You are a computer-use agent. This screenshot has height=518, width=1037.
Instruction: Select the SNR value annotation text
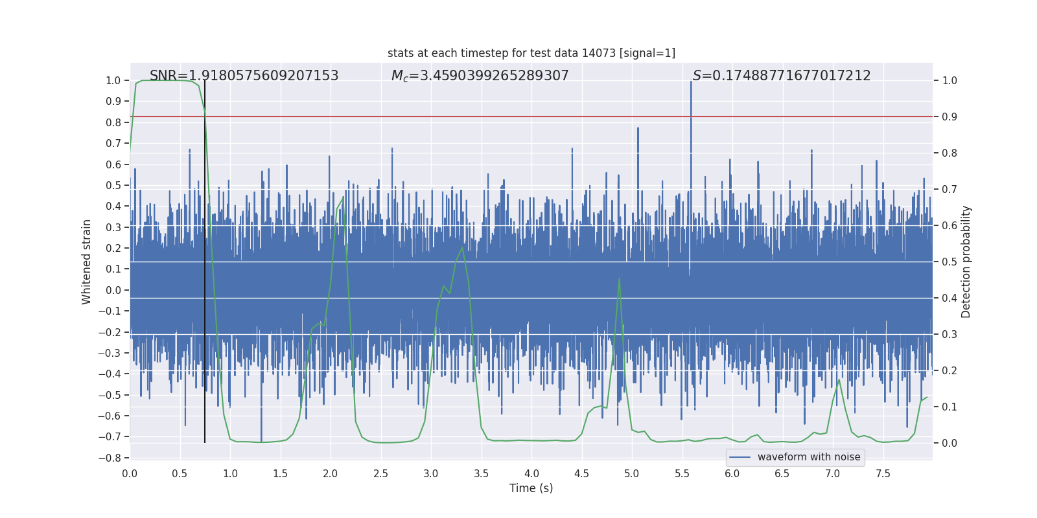[244, 76]
